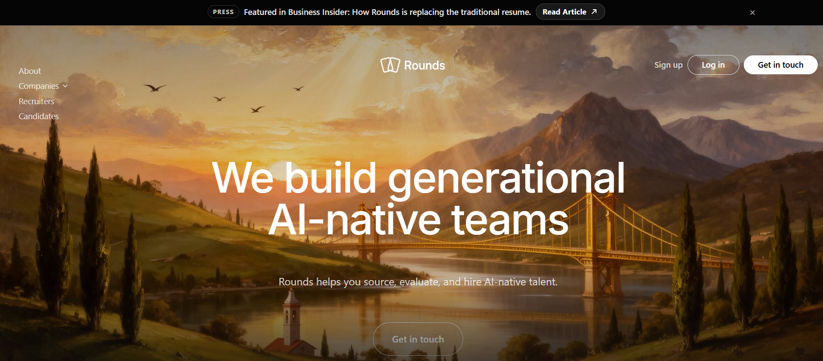Expand the Companies dropdown menu

pos(43,86)
